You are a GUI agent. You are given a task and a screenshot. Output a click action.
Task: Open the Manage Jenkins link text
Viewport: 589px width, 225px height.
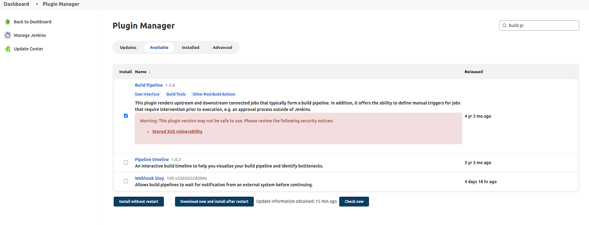tap(30, 36)
